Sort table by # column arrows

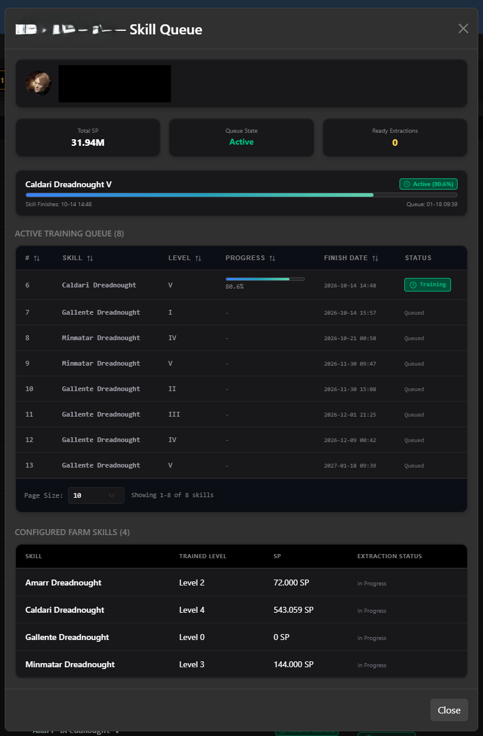(37, 258)
